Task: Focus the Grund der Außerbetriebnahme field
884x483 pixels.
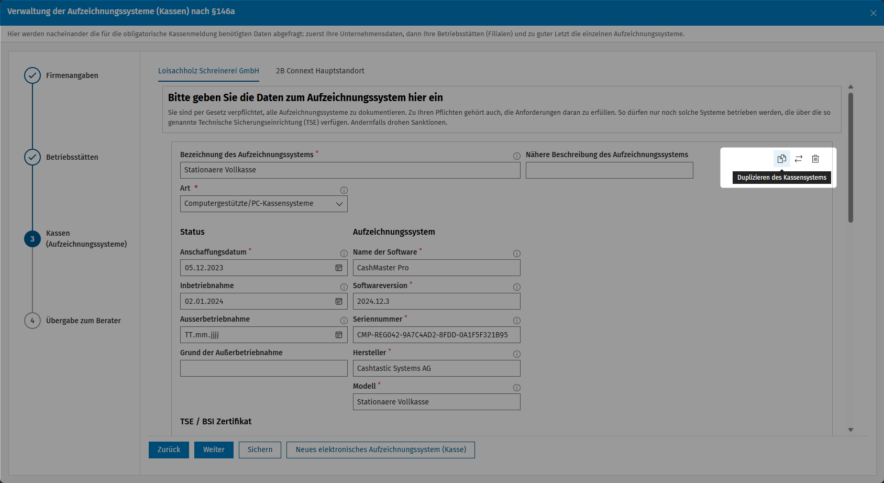Action: coord(264,368)
